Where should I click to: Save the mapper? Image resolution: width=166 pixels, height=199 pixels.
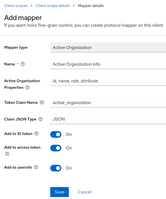(59, 192)
